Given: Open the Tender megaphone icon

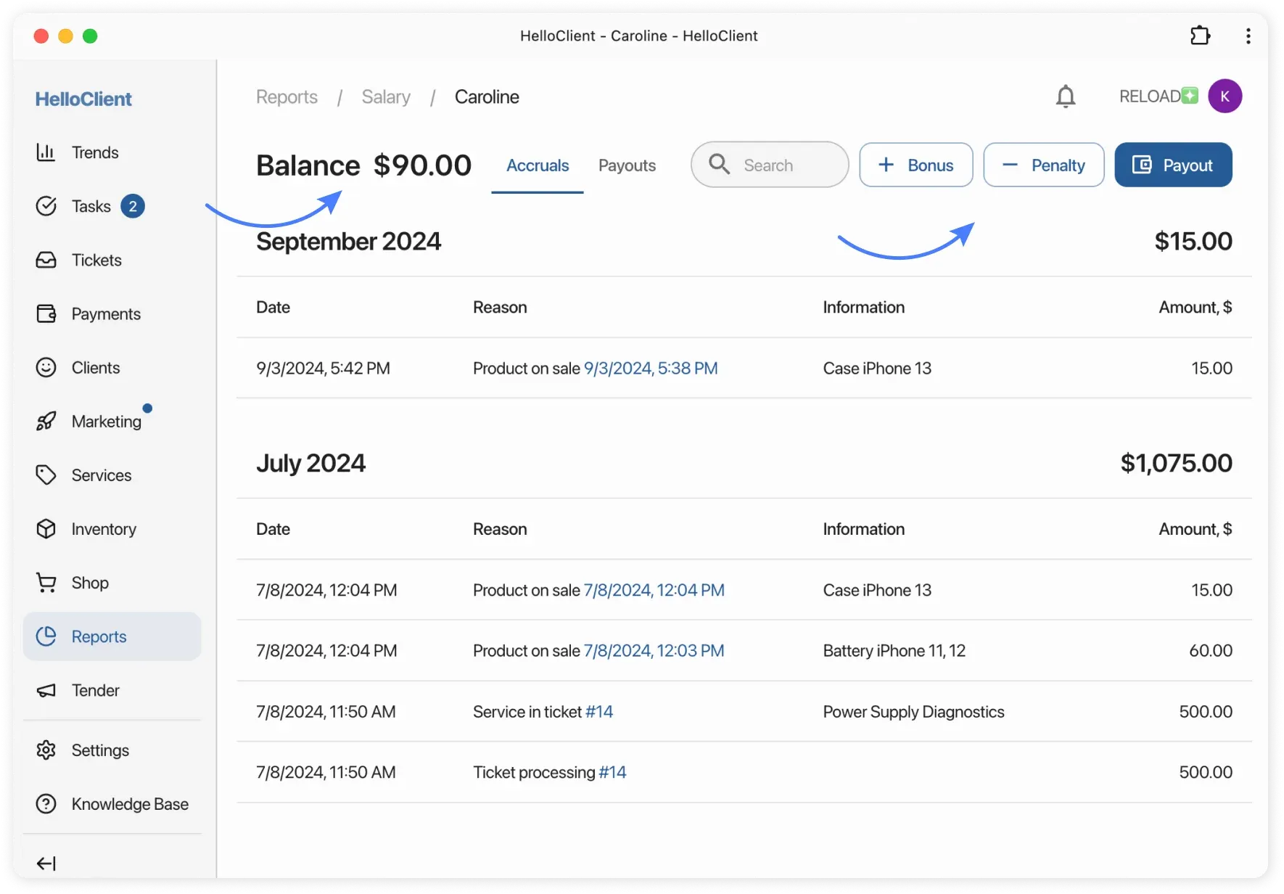Looking at the screenshot, I should coord(46,690).
